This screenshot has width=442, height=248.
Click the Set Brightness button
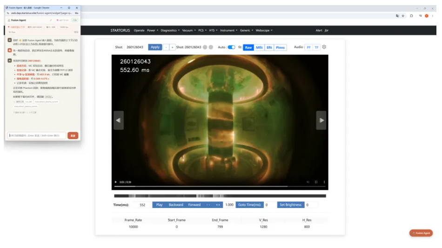point(291,205)
